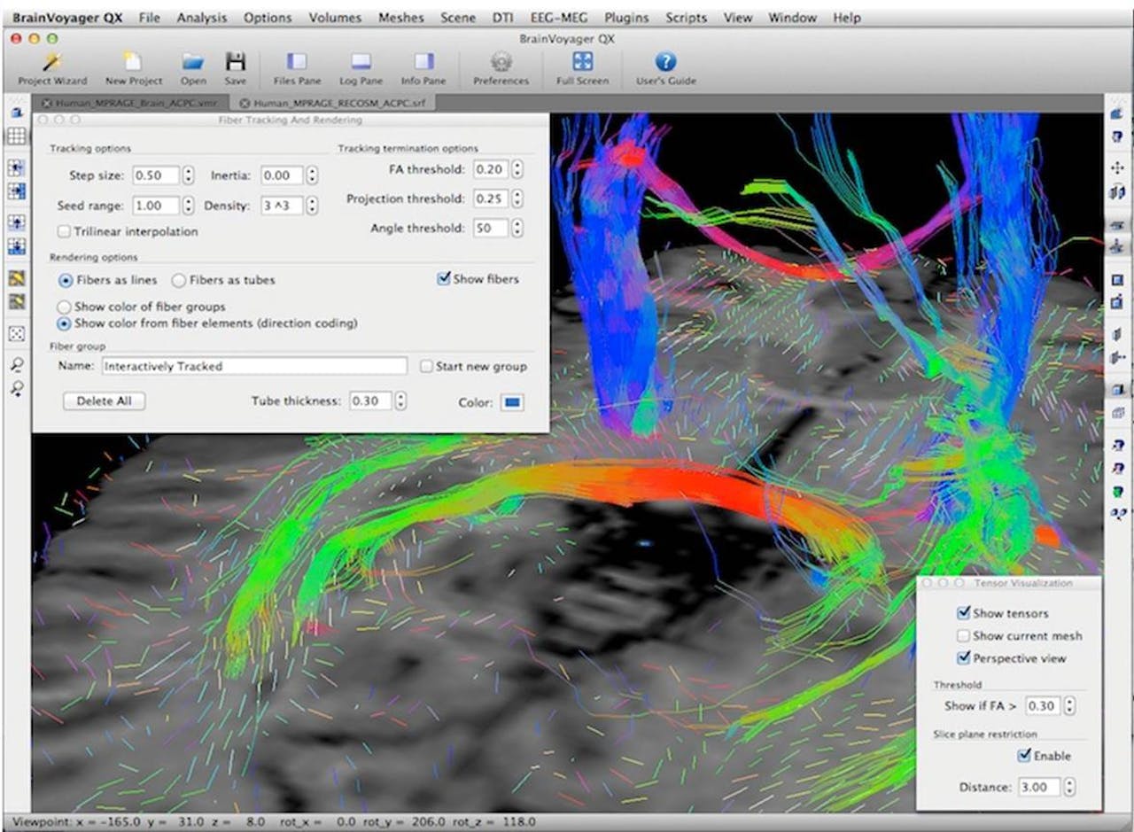Click the Step size stepper arrows
The width and height of the screenshot is (1134, 832).
pos(188,175)
